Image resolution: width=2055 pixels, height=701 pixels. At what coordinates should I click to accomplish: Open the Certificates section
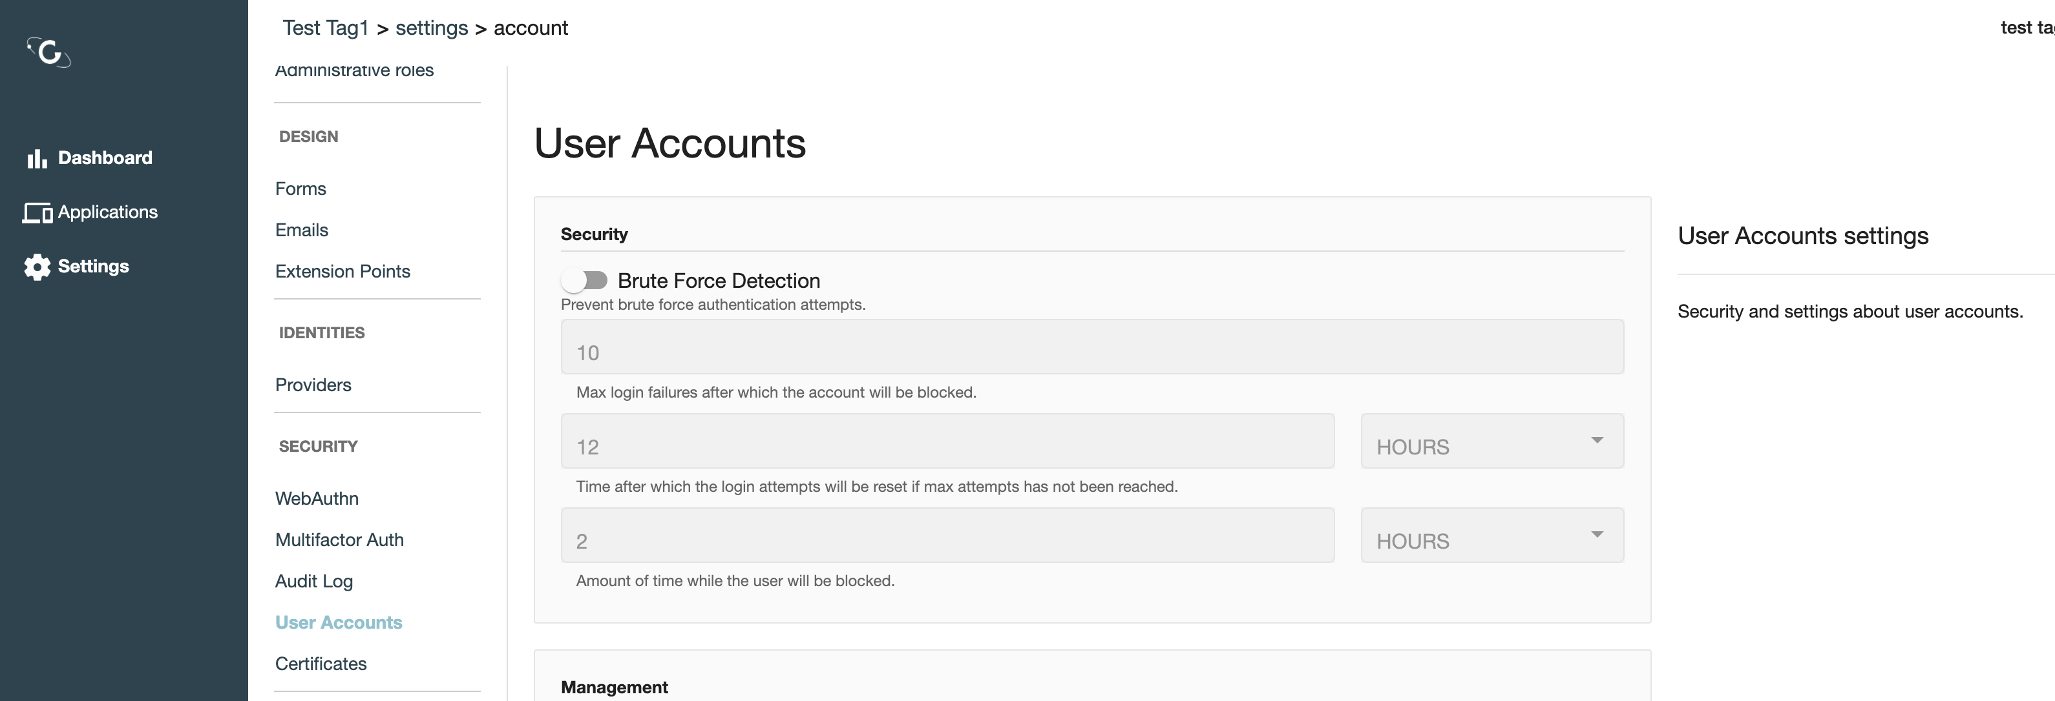[321, 663]
